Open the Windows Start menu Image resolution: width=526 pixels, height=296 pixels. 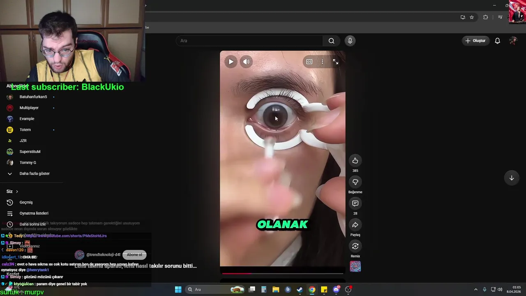pyautogui.click(x=178, y=289)
